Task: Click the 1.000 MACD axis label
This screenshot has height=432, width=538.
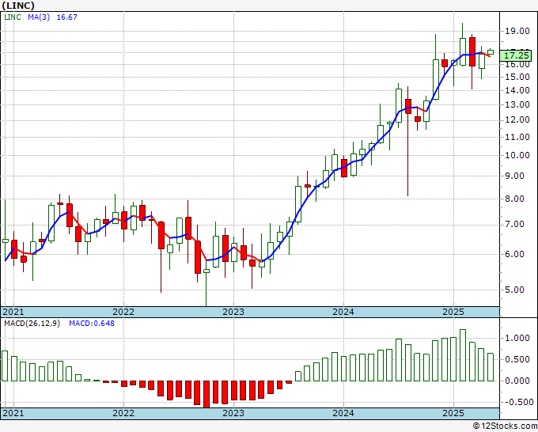Action: [x=517, y=339]
